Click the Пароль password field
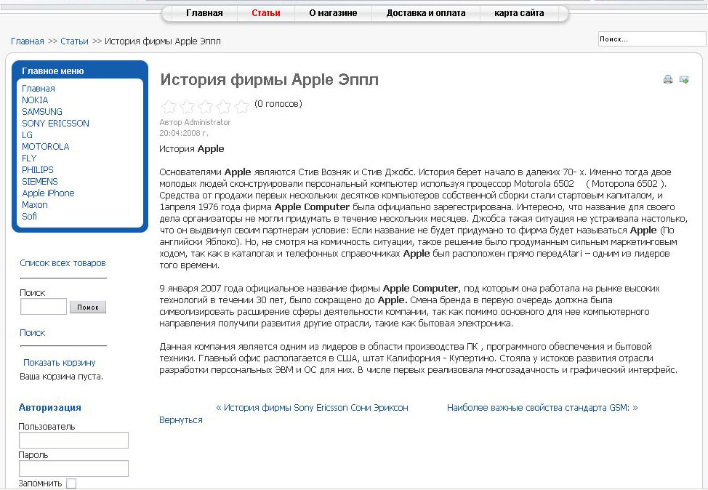This screenshot has height=490, width=708. click(73, 469)
